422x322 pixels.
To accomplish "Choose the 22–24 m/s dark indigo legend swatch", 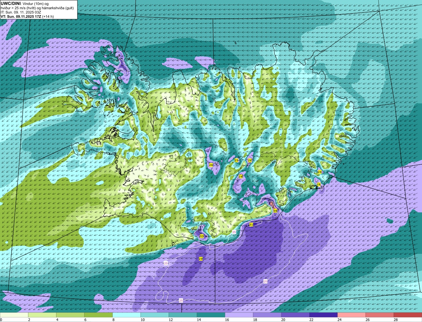I will pyautogui.click(x=323, y=315).
